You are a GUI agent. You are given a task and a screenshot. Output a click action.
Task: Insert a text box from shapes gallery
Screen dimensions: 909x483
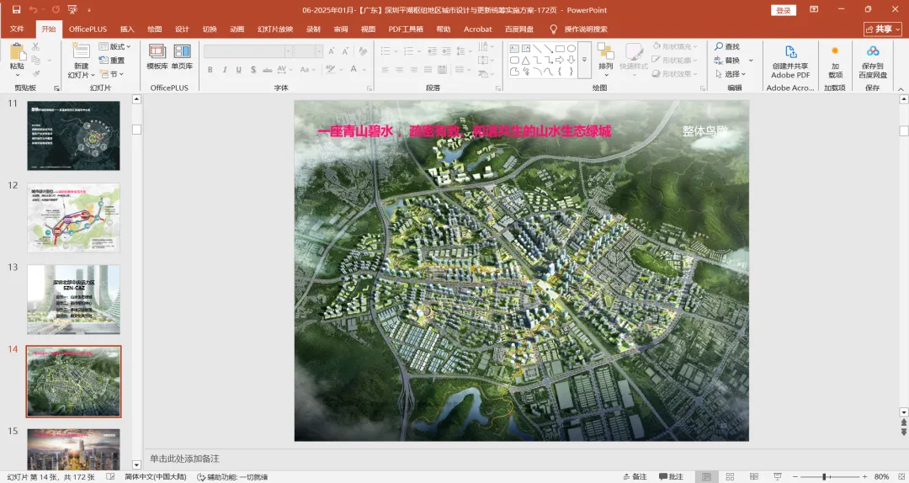[514, 49]
